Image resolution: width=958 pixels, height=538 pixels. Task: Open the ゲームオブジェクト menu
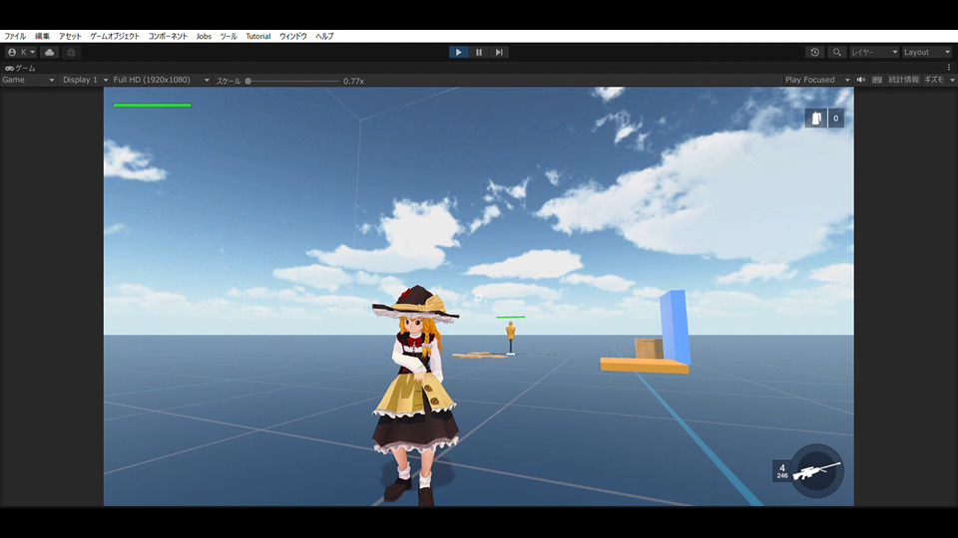pos(115,37)
